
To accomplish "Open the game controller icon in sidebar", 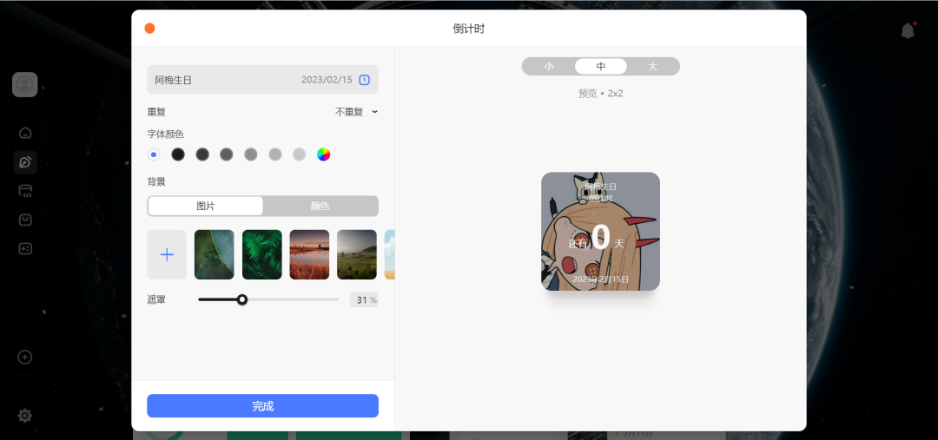I will (25, 249).
